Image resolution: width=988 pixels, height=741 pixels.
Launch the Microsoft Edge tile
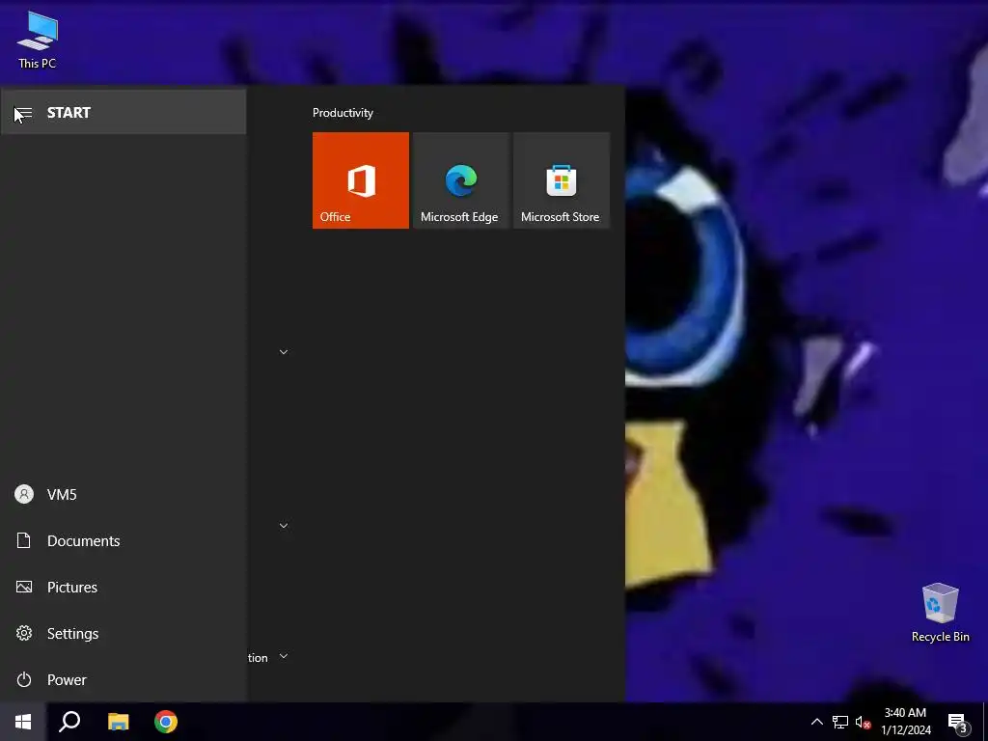(460, 180)
